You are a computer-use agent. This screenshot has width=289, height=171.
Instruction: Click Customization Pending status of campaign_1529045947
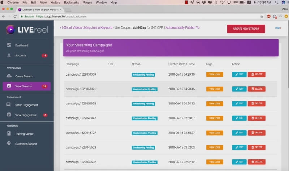tap(144, 118)
